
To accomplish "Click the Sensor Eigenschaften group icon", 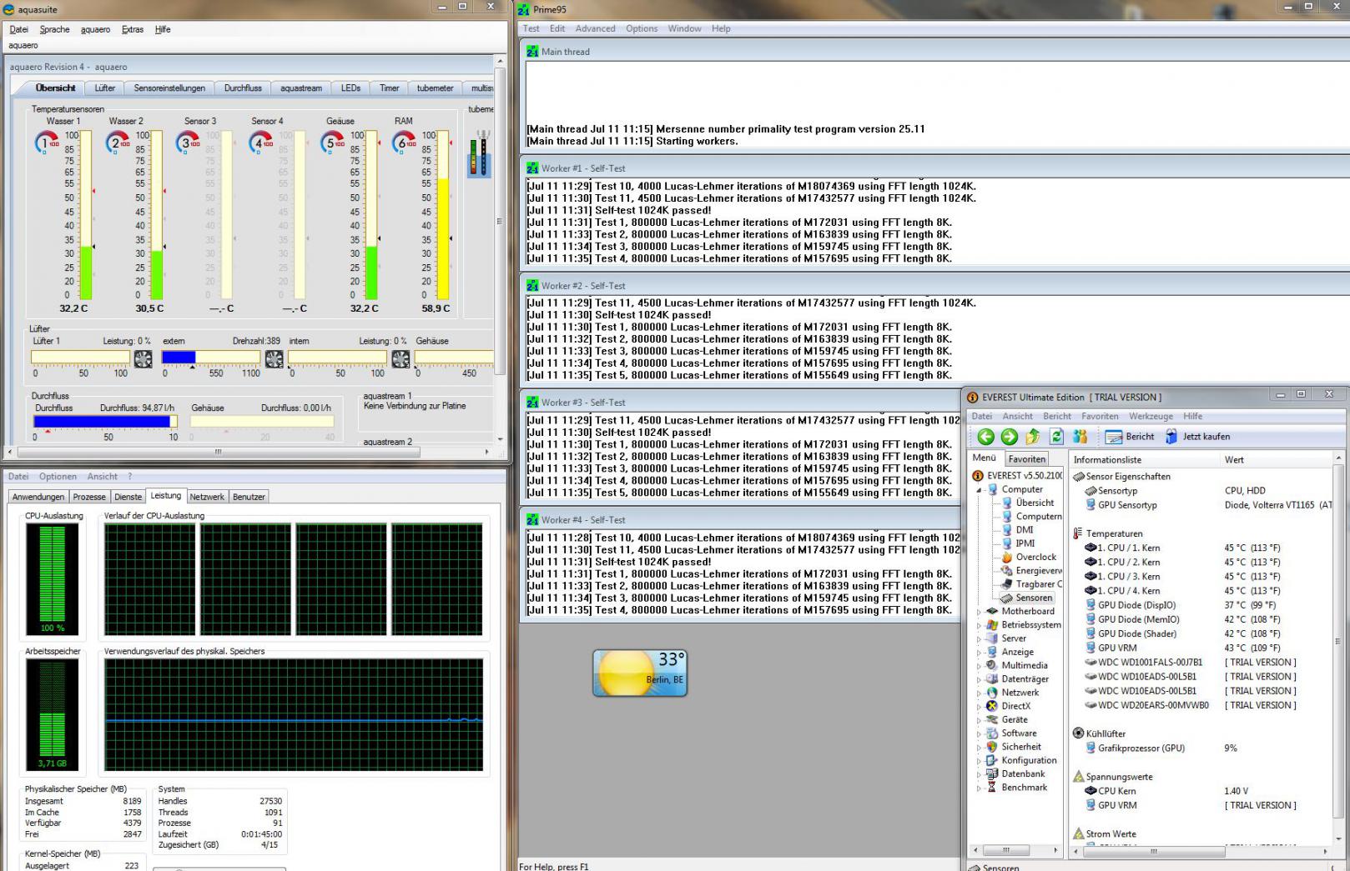I will coord(1079,477).
